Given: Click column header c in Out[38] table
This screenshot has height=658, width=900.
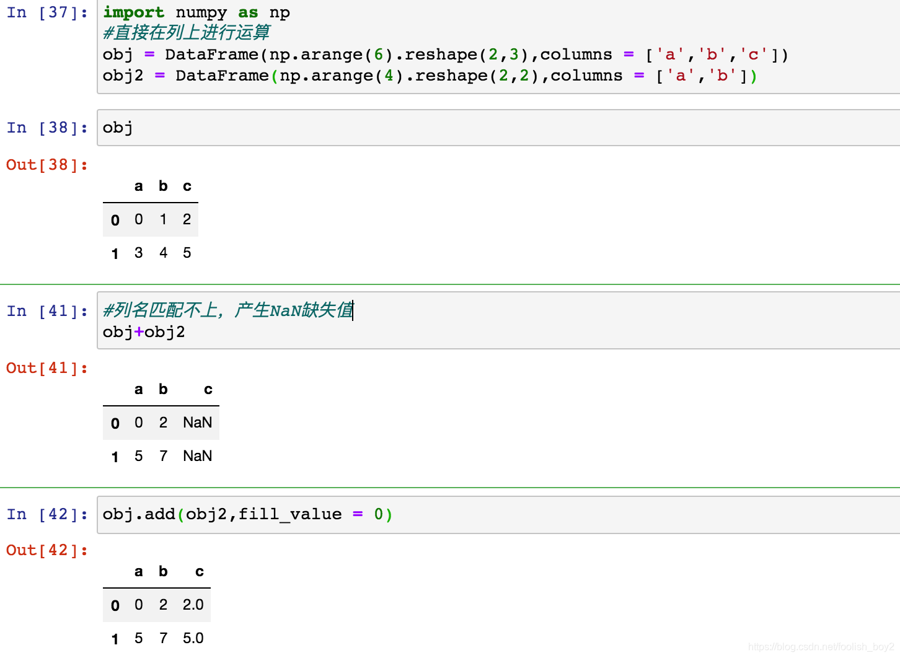Looking at the screenshot, I should (x=187, y=186).
